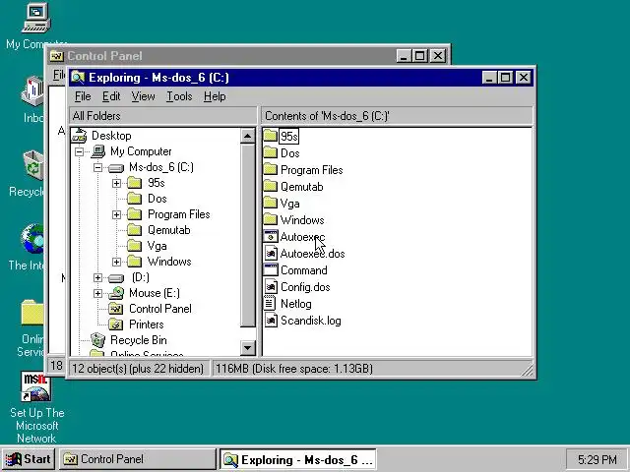Click the (D:) drive icon in tree
The image size is (630, 472).
click(116, 277)
